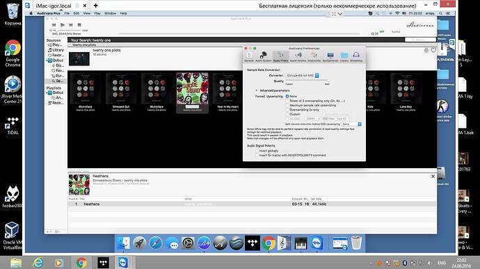Expand the Play... source item arrow

(49, 45)
